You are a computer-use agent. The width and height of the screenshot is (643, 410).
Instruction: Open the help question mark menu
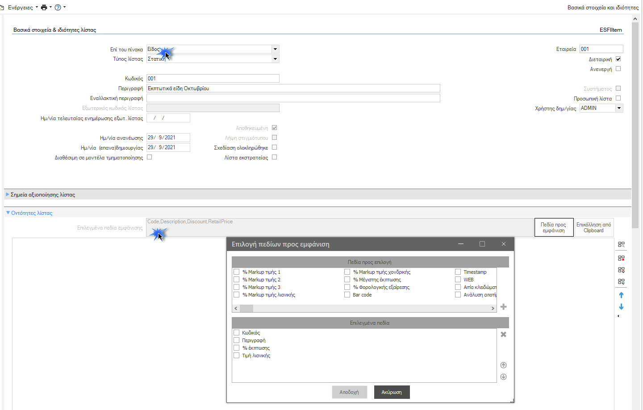pos(60,7)
